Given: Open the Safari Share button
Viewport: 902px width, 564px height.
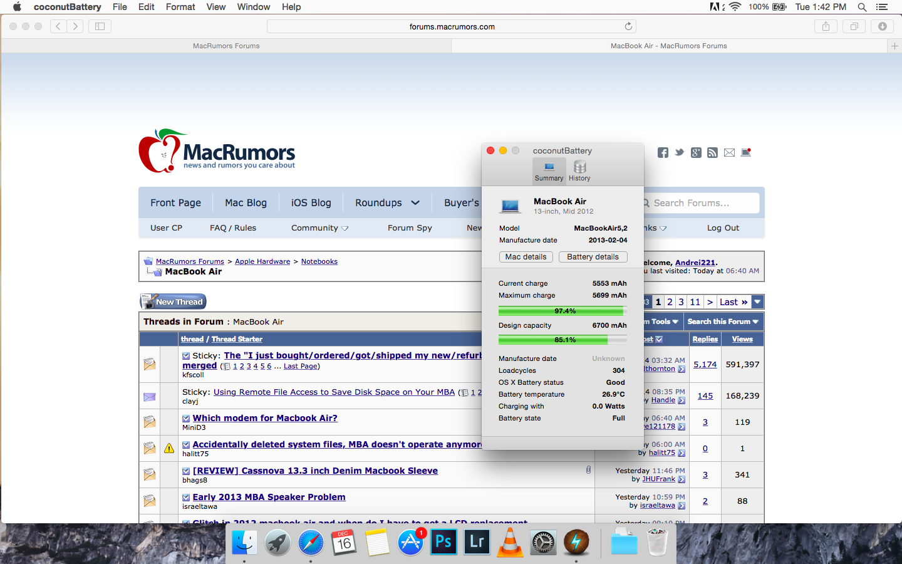Looking at the screenshot, I should coord(826,26).
